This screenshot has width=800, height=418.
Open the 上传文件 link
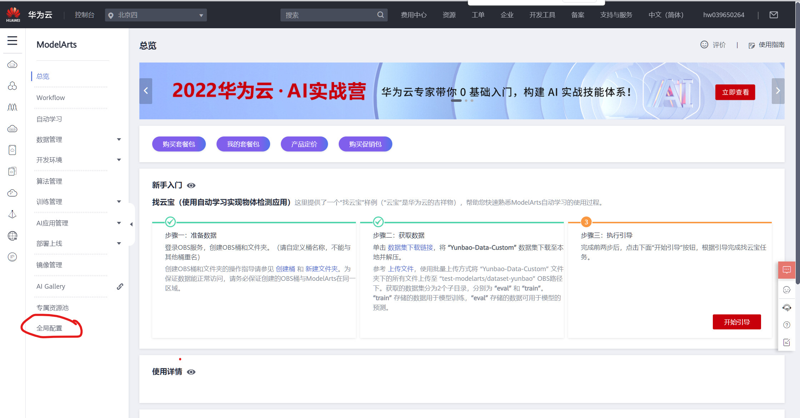pos(401,269)
